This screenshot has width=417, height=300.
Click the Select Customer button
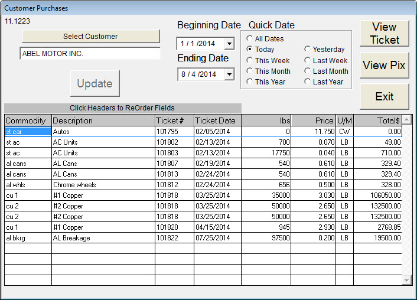pos(91,36)
